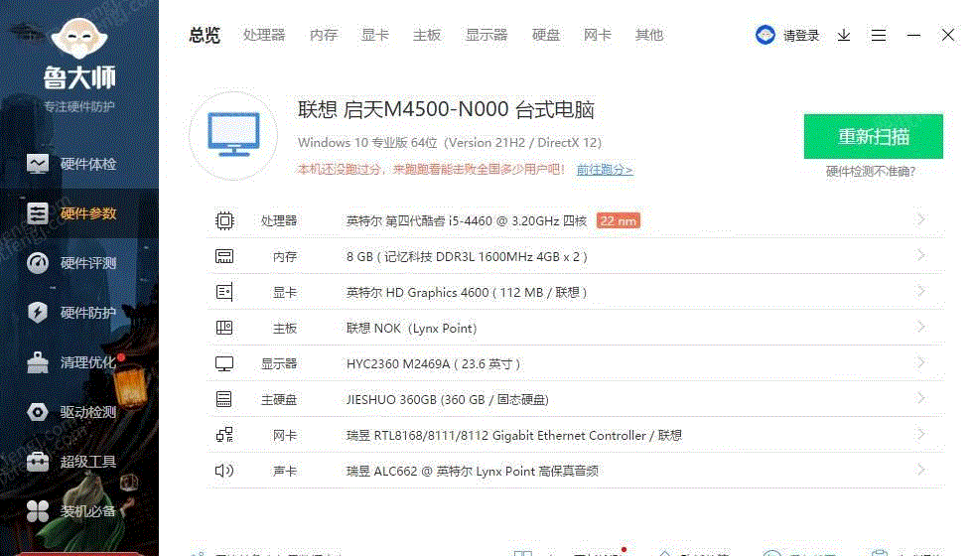This screenshot has width=973, height=556.
Task: Click the 内存 row icon
Action: tap(224, 256)
